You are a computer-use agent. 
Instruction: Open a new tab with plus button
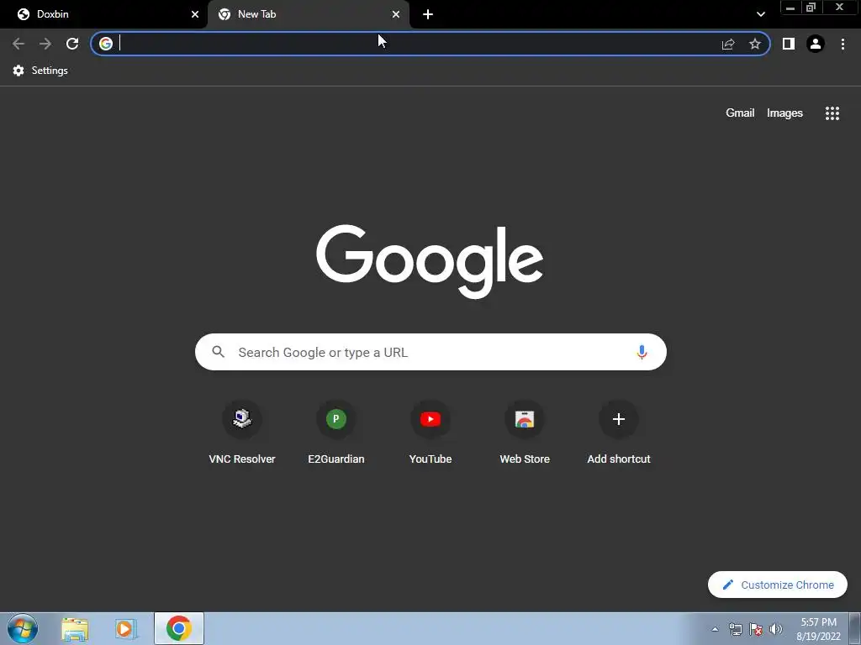tap(428, 14)
